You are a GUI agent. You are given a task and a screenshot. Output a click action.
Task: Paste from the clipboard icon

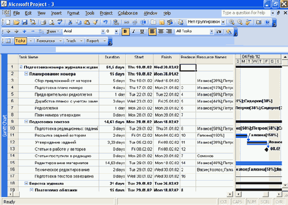pyautogui.click(x=87, y=22)
